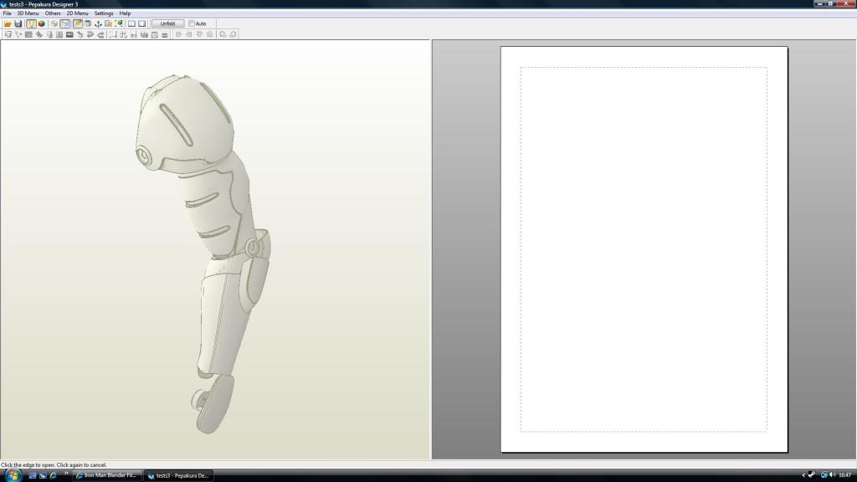
Task: Click the dashed corner bracket snap icon
Action: point(113,34)
